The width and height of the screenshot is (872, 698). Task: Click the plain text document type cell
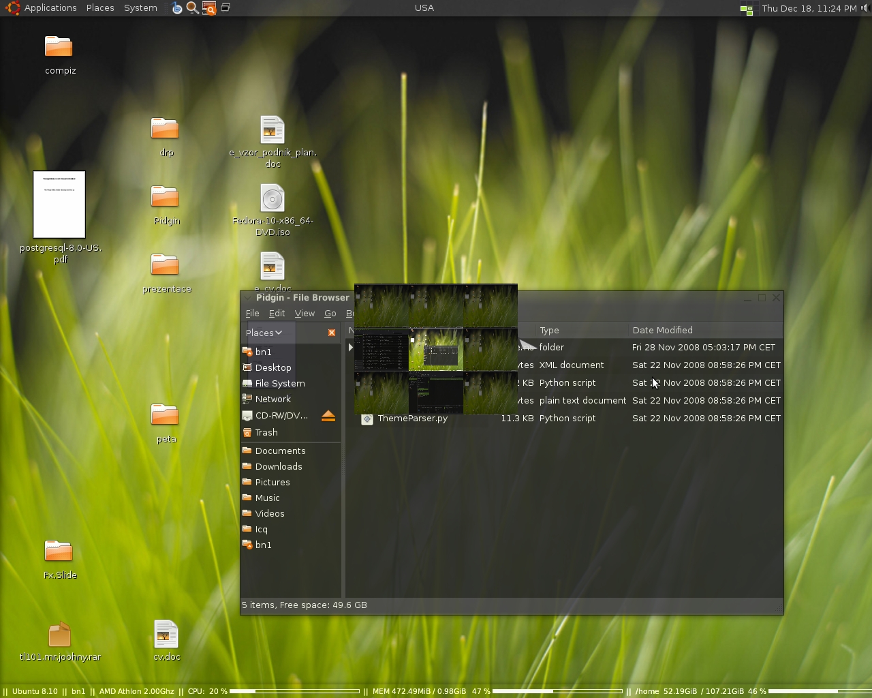tap(582, 400)
